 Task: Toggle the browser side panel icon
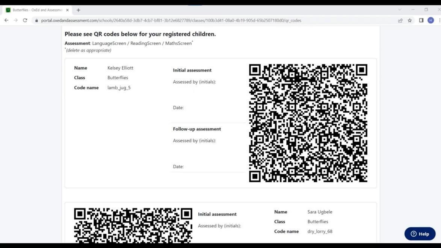tap(421, 20)
